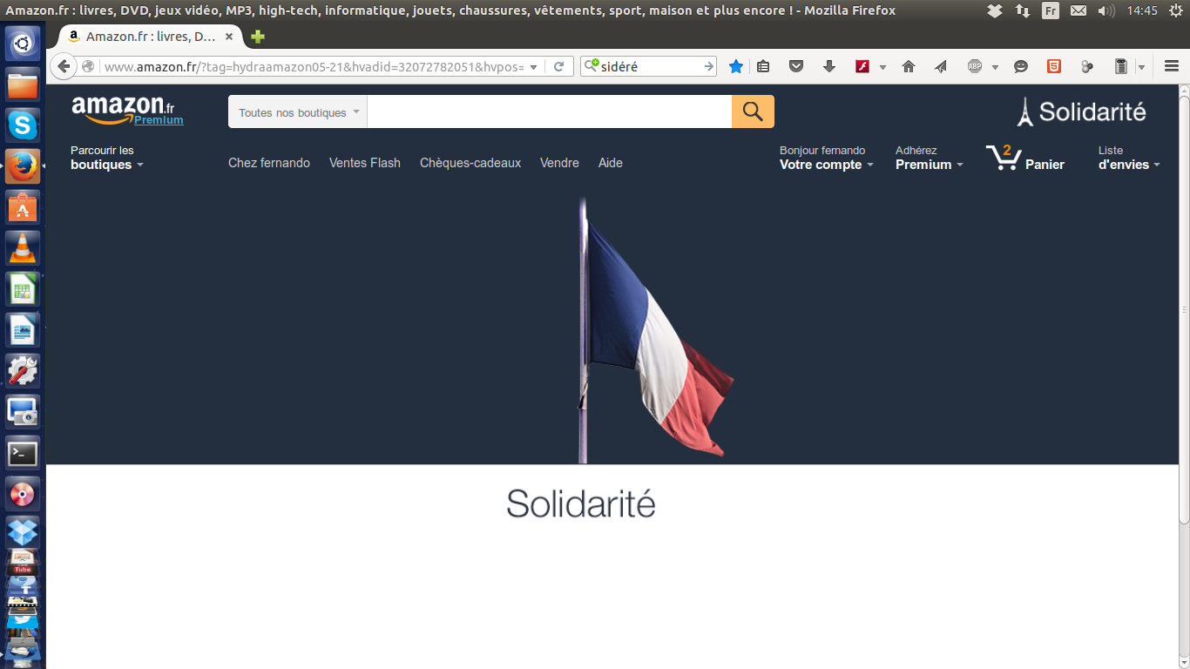Open LibreOffice Calc from launcher
The image size is (1190, 669).
click(x=23, y=289)
